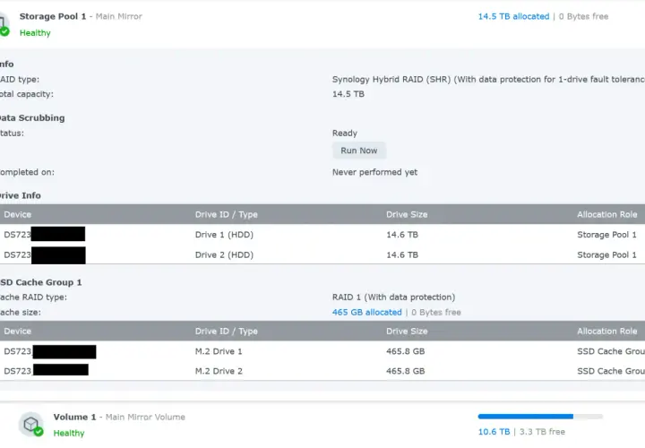Click the Volume 1 title
This screenshot has height=448, width=645.
pos(74,417)
